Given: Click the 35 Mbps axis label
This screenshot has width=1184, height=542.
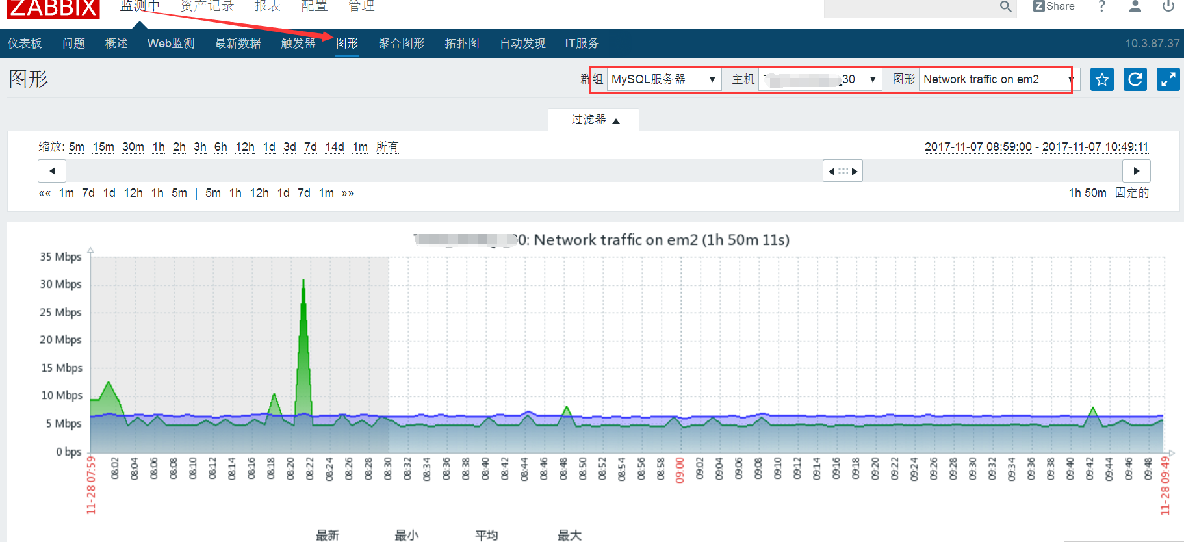Looking at the screenshot, I should 60,257.
